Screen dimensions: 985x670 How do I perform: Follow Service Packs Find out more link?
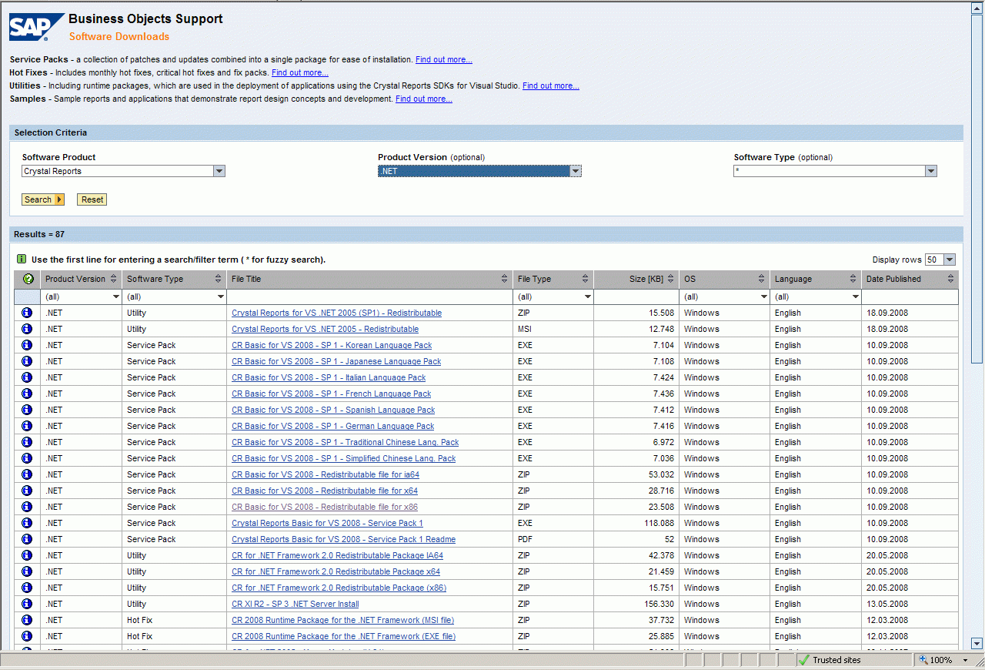[444, 59]
